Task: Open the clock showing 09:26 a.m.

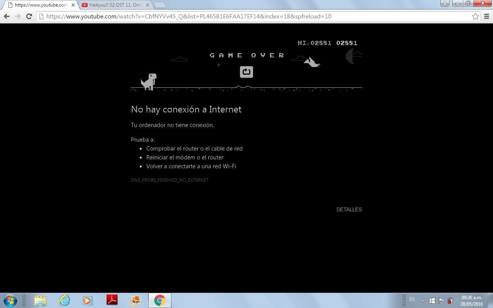Action: click(472, 301)
